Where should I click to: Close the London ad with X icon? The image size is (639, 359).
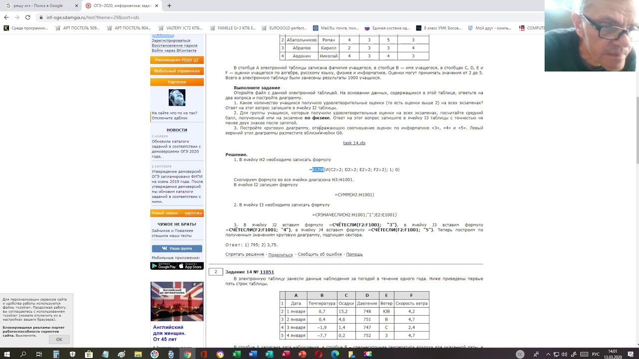point(201,285)
